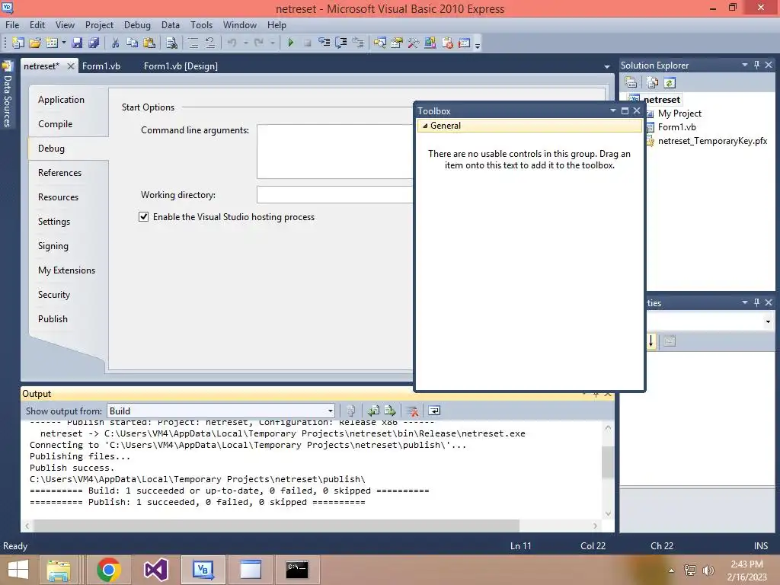Screen dimensions: 780x585
Task: Click the Paste clipboard icon
Action: click(x=149, y=43)
